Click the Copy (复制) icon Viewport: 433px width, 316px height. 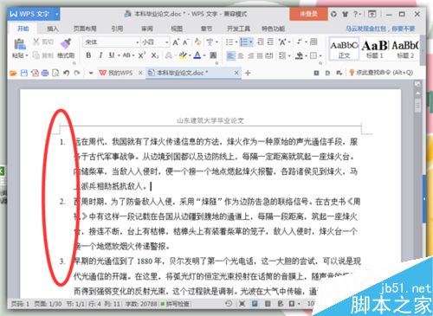pyautogui.click(x=36, y=55)
